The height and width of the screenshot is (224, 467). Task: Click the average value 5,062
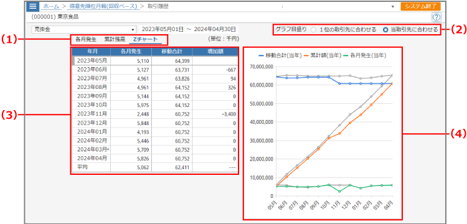pyautogui.click(x=143, y=167)
